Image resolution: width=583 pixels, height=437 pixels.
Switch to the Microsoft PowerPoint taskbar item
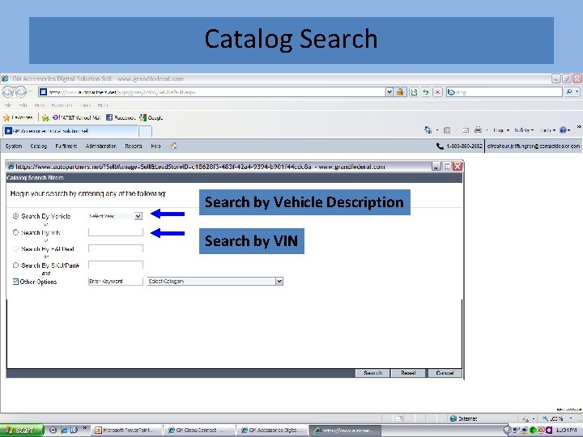point(127,431)
